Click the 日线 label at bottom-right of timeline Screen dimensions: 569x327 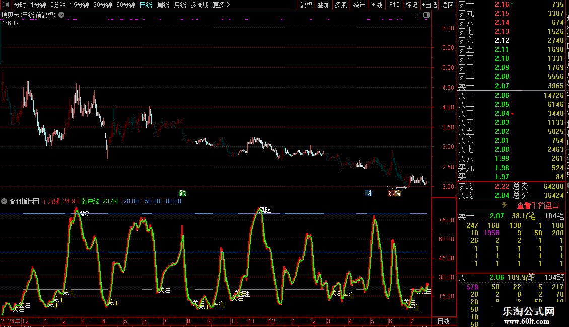444,321
